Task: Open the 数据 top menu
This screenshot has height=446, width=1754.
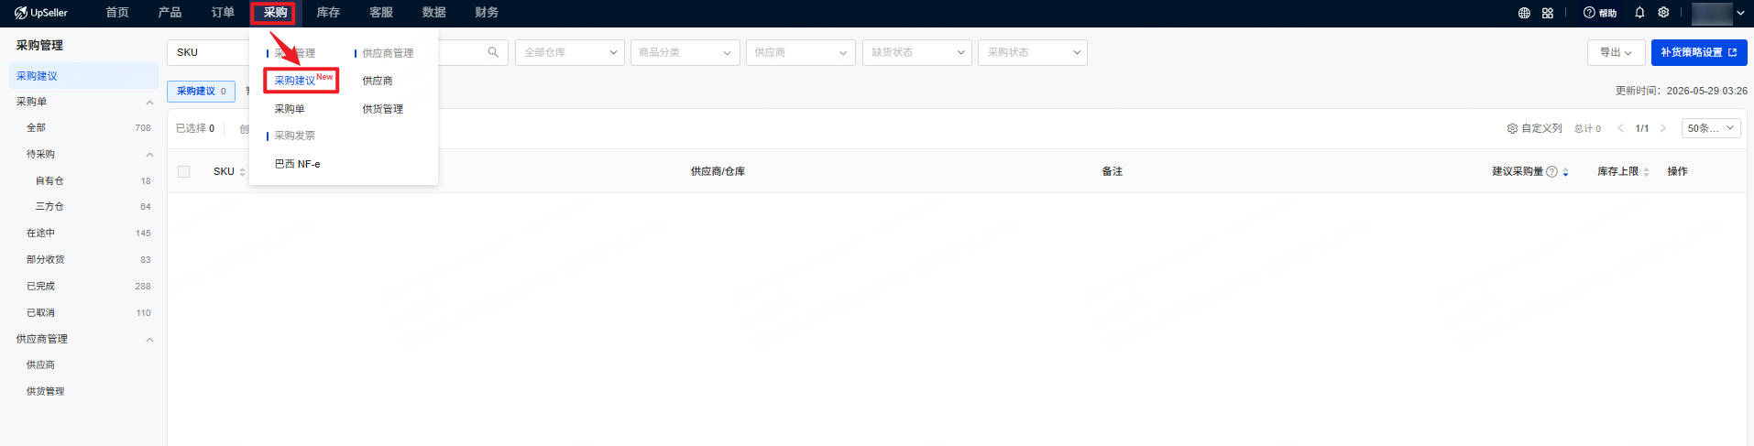Action: click(x=433, y=13)
